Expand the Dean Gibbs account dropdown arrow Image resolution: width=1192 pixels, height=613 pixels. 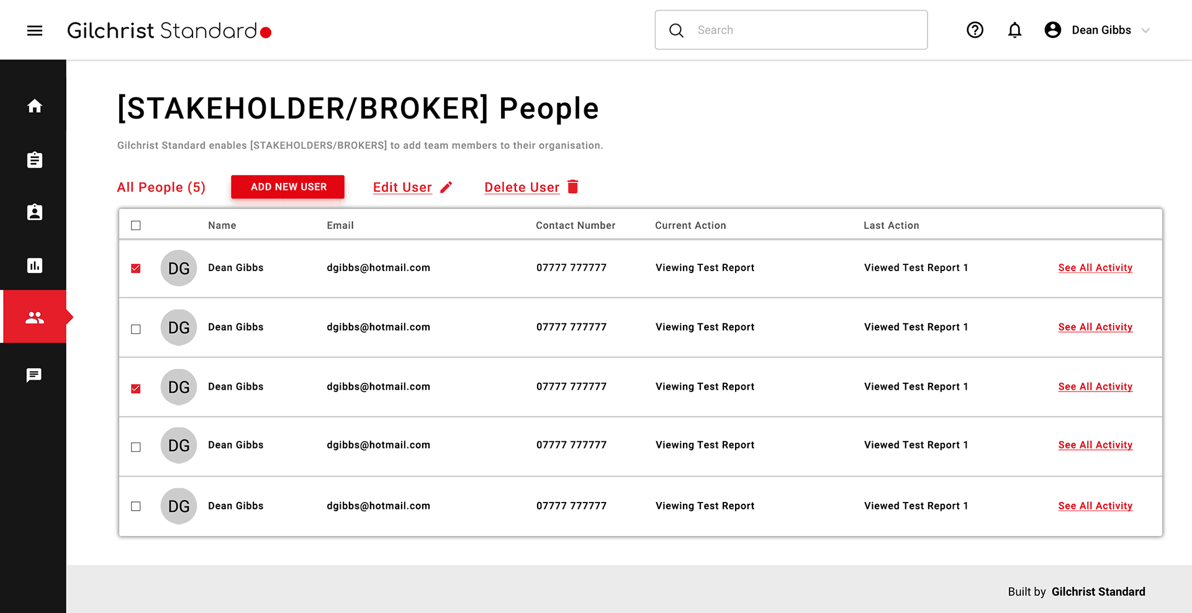[1145, 30]
